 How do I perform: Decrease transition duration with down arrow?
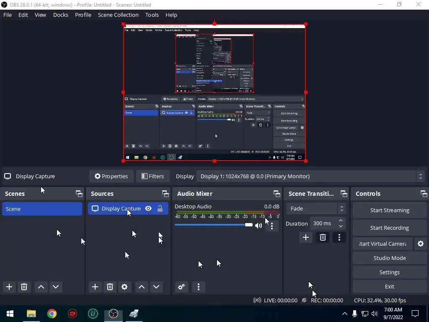tap(341, 226)
